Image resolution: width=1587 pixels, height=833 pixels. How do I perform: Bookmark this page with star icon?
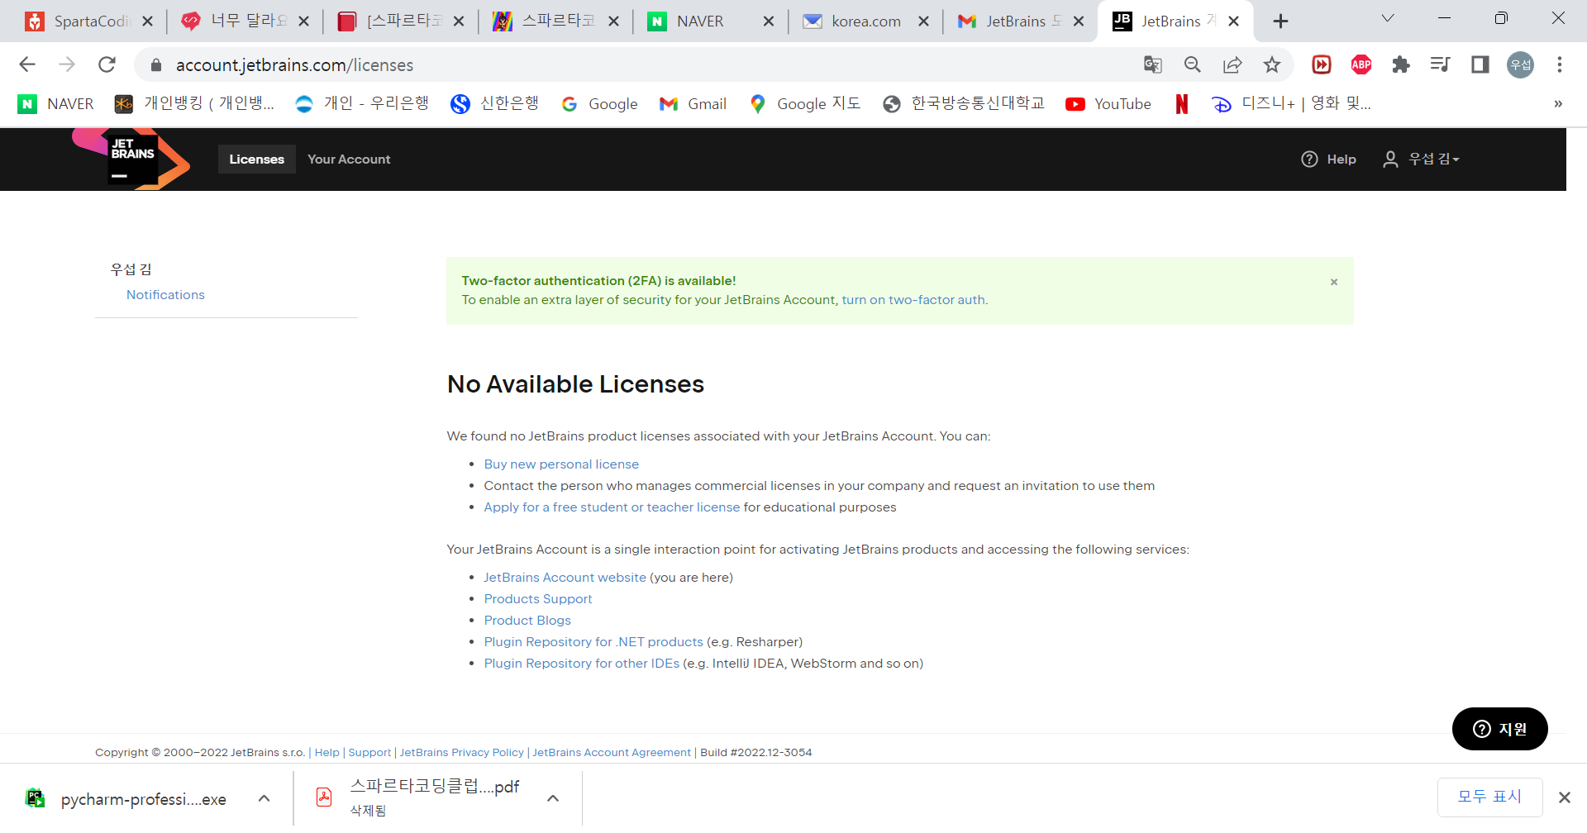point(1272,64)
